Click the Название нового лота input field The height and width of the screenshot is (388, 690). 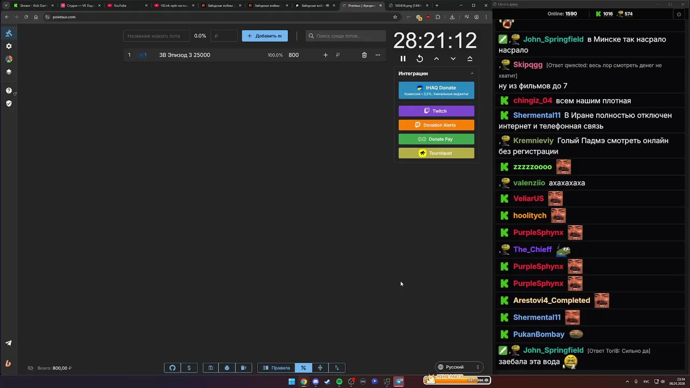(x=156, y=36)
